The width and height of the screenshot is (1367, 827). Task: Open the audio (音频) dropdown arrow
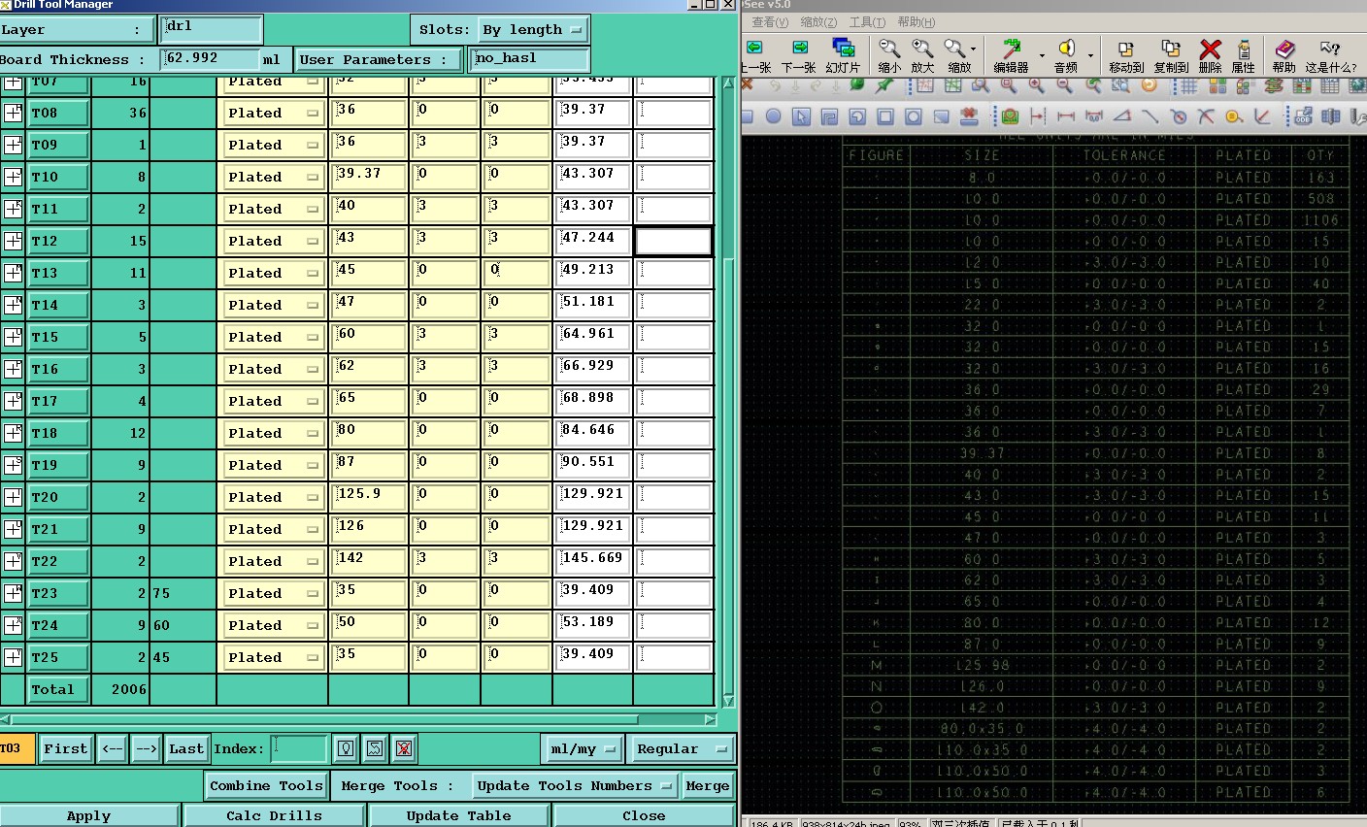point(1090,55)
